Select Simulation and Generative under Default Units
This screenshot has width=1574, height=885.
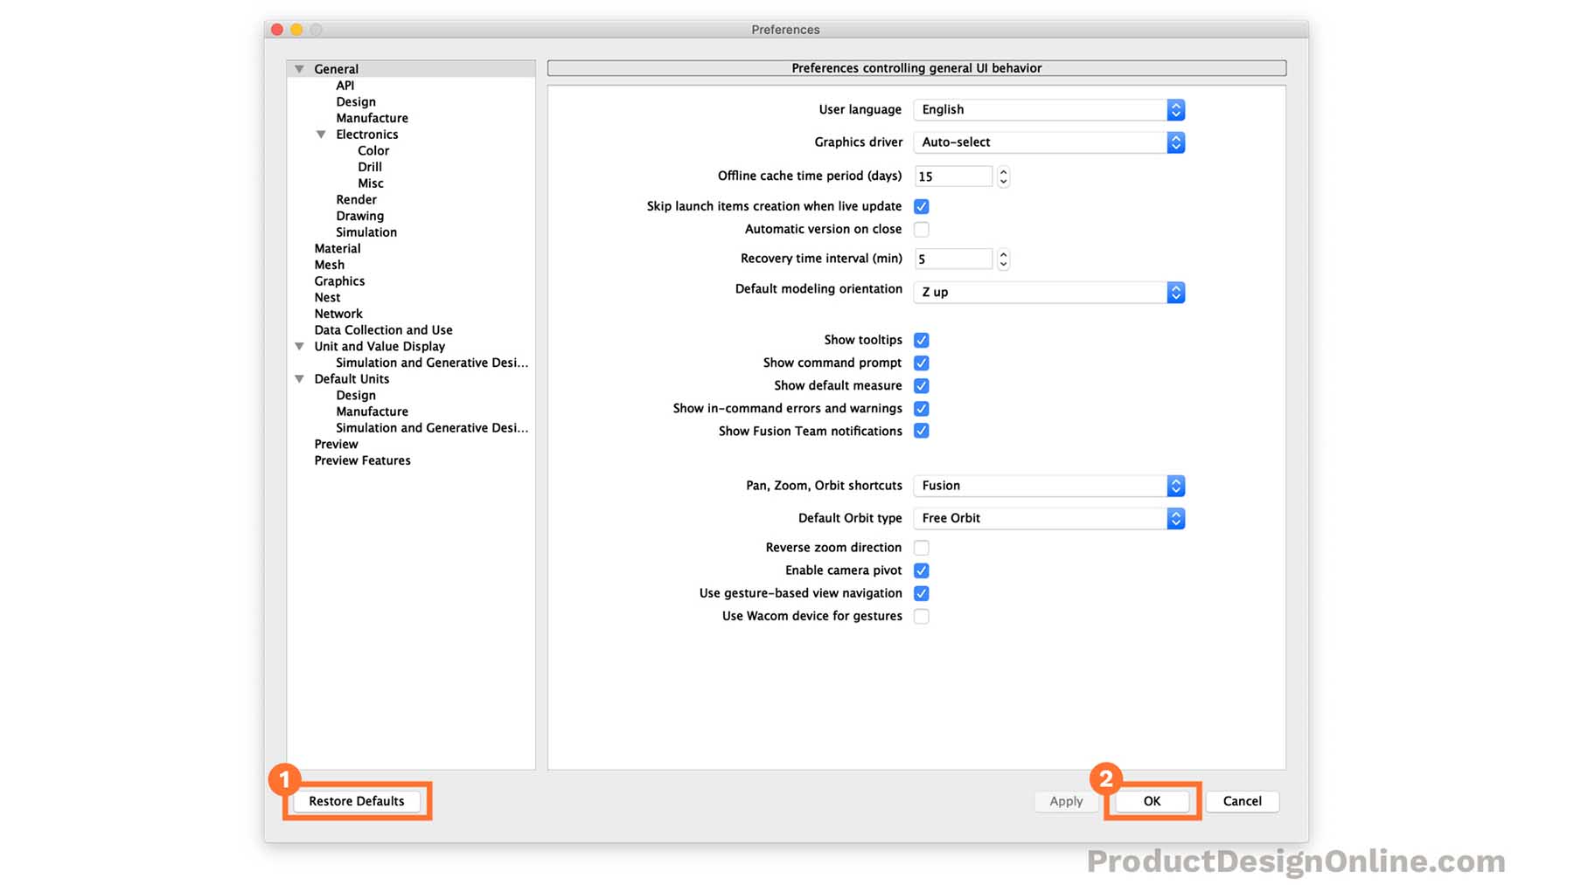click(432, 428)
